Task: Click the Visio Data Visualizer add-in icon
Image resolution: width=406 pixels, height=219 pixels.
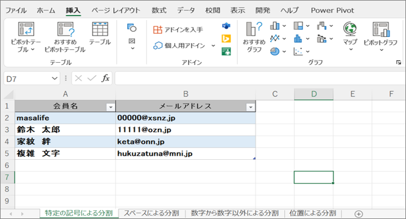Action: click(226, 26)
